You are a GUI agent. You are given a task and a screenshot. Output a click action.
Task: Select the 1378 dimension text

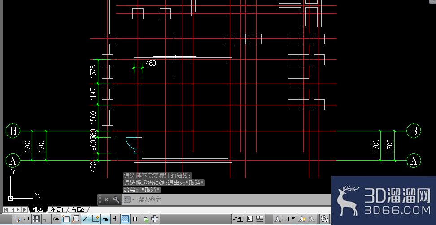[x=93, y=71]
